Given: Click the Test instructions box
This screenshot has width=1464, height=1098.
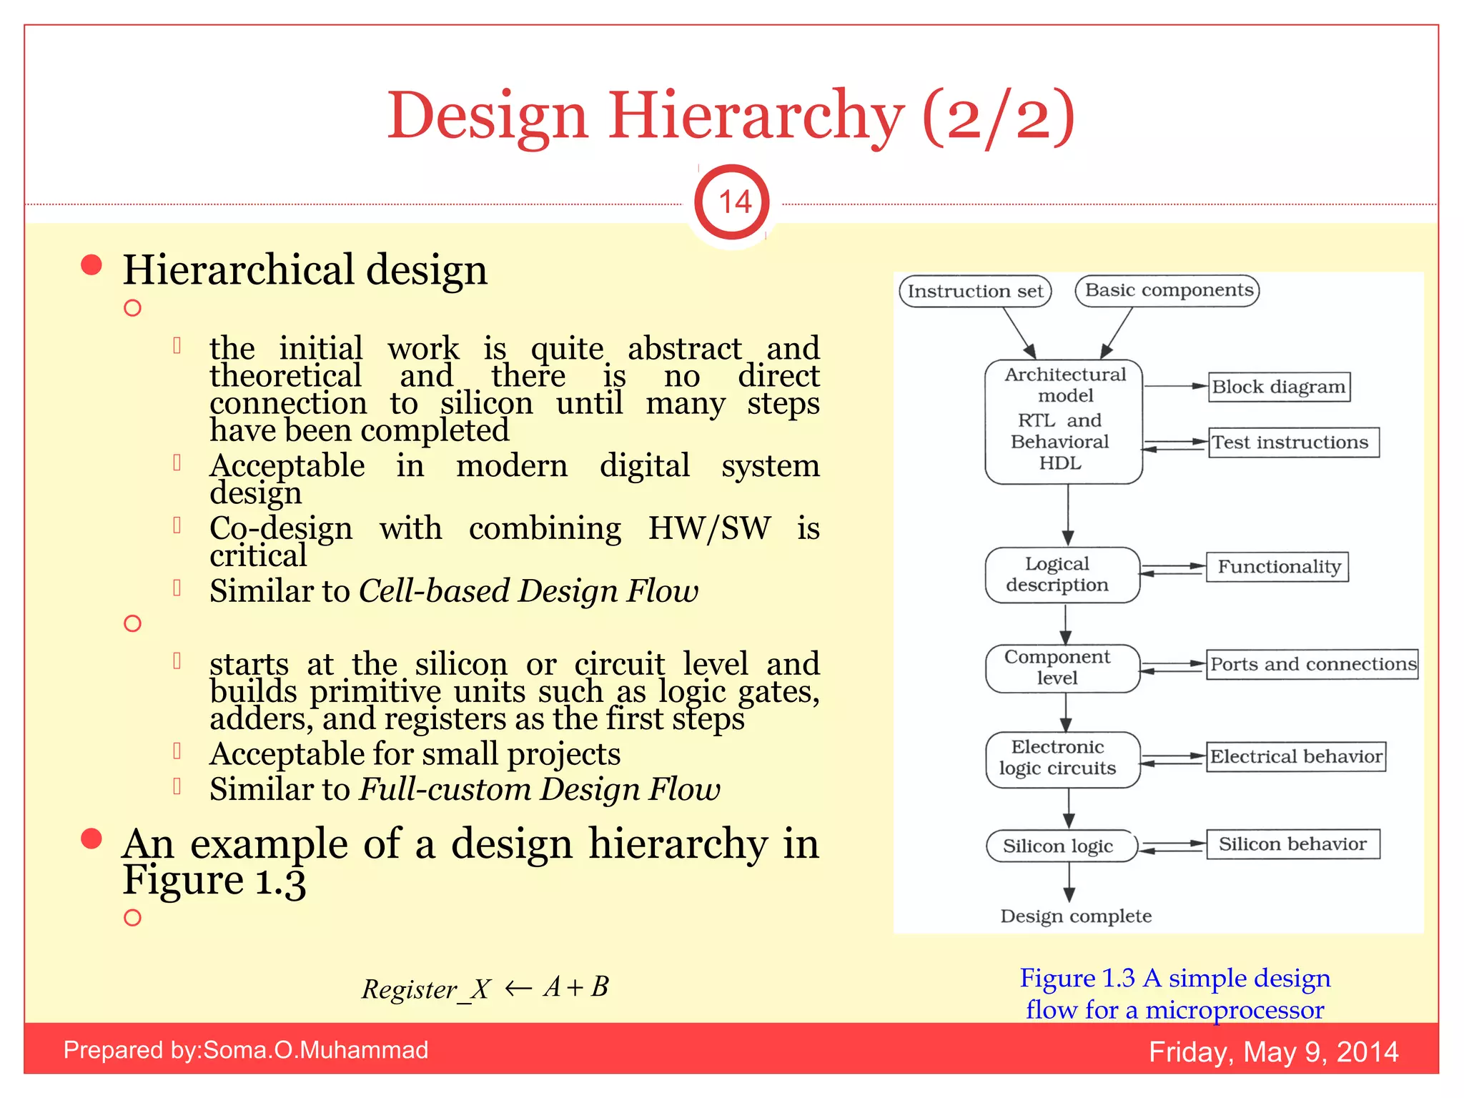Looking at the screenshot, I should pyautogui.click(x=1294, y=442).
